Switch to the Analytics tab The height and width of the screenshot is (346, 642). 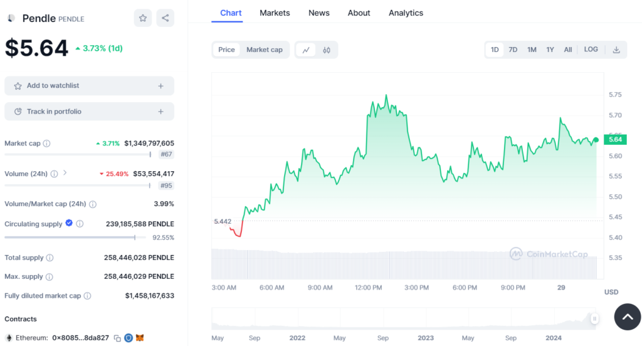[x=406, y=13]
